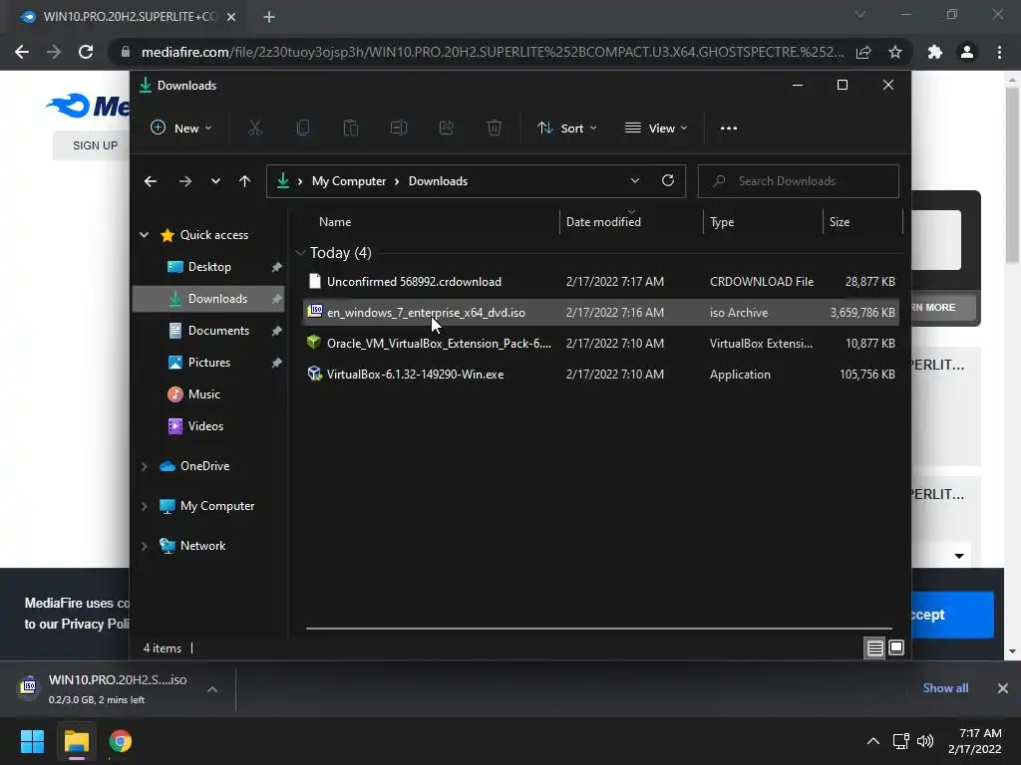Open the Windows Start menu

(32, 741)
